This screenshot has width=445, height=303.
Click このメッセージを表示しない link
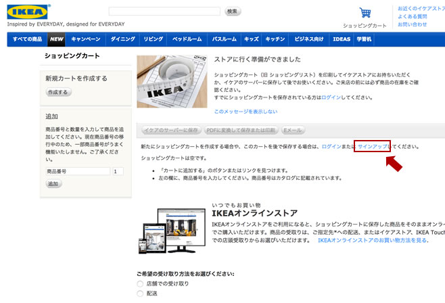pyautogui.click(x=245, y=112)
